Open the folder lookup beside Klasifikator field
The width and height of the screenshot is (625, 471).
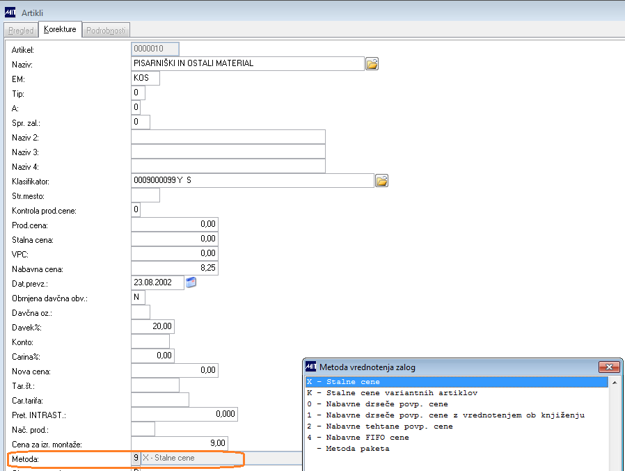[x=381, y=180]
